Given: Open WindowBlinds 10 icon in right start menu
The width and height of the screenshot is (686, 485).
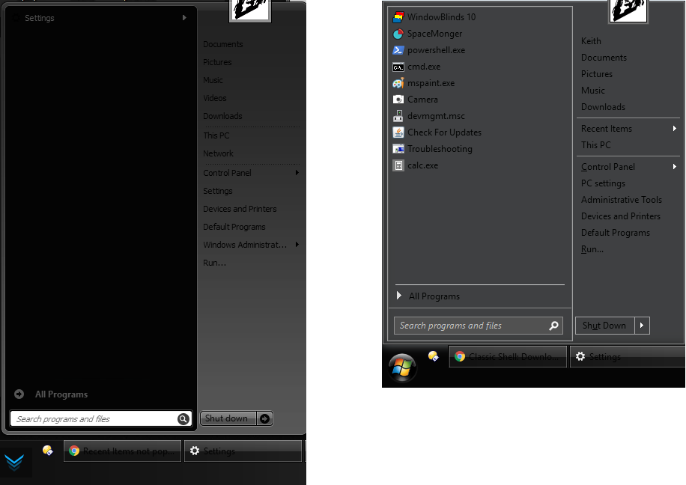Looking at the screenshot, I should click(398, 17).
